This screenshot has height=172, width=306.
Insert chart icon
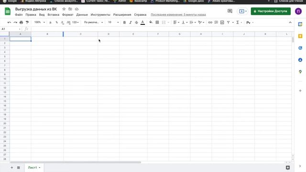coord(222,22)
